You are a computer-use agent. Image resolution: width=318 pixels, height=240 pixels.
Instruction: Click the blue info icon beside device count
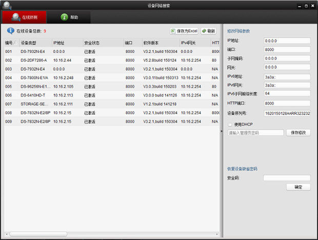(11, 31)
